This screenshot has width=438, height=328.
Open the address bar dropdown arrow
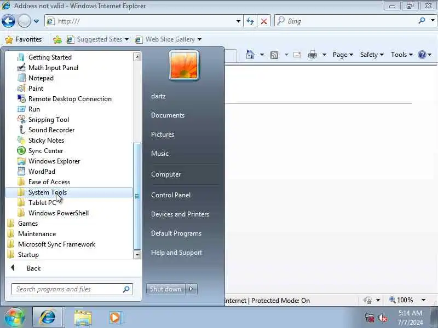click(238, 21)
